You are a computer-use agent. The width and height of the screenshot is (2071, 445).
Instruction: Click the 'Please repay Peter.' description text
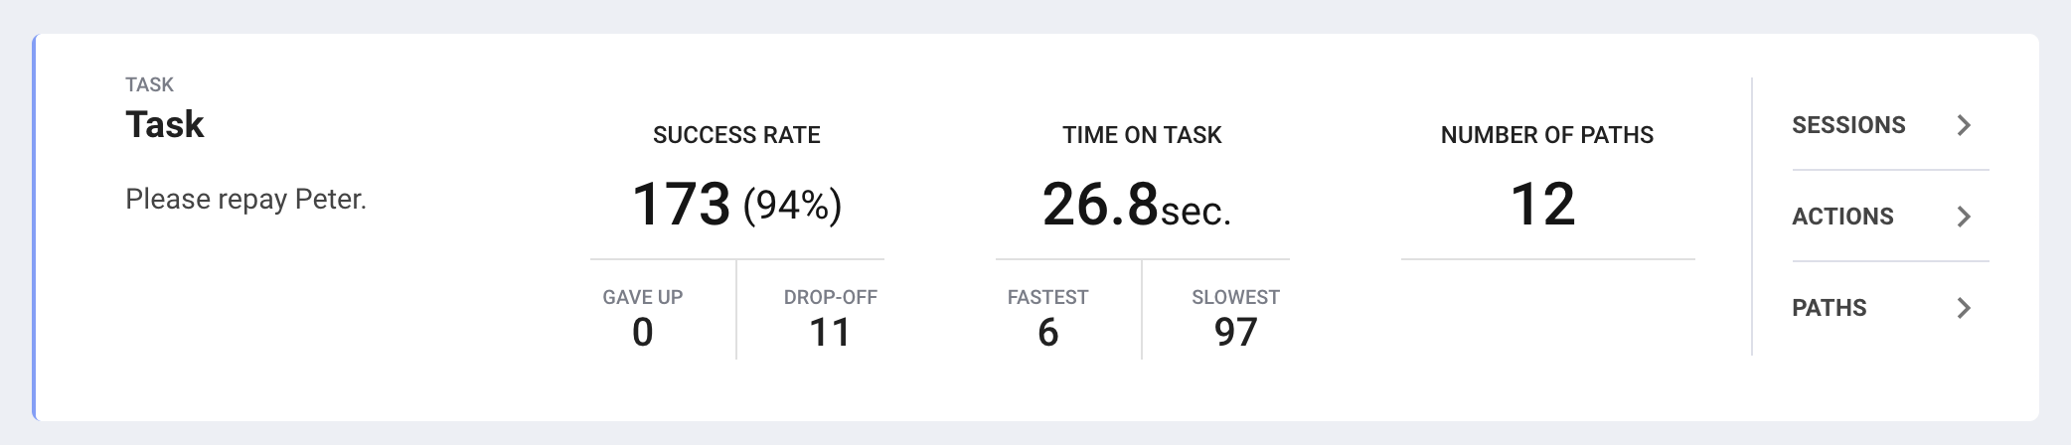[x=245, y=200]
